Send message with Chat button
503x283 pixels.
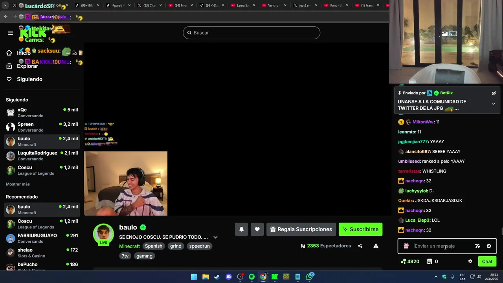487,261
